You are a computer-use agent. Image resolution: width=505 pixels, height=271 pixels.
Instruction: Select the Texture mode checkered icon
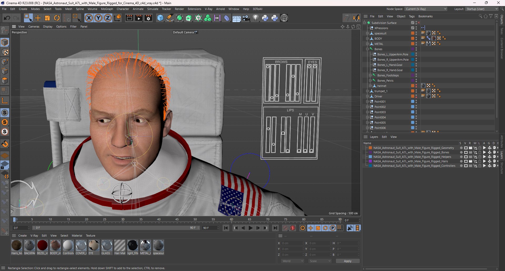click(5, 52)
